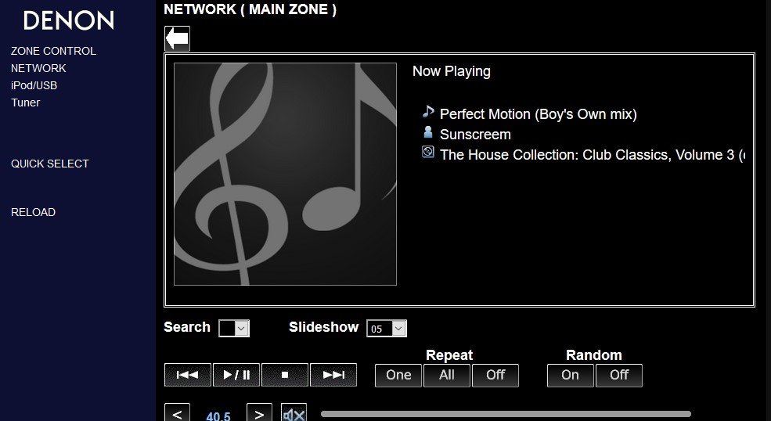Viewport: 771px width, 421px height.
Task: Toggle play/pause playback
Action: point(236,375)
